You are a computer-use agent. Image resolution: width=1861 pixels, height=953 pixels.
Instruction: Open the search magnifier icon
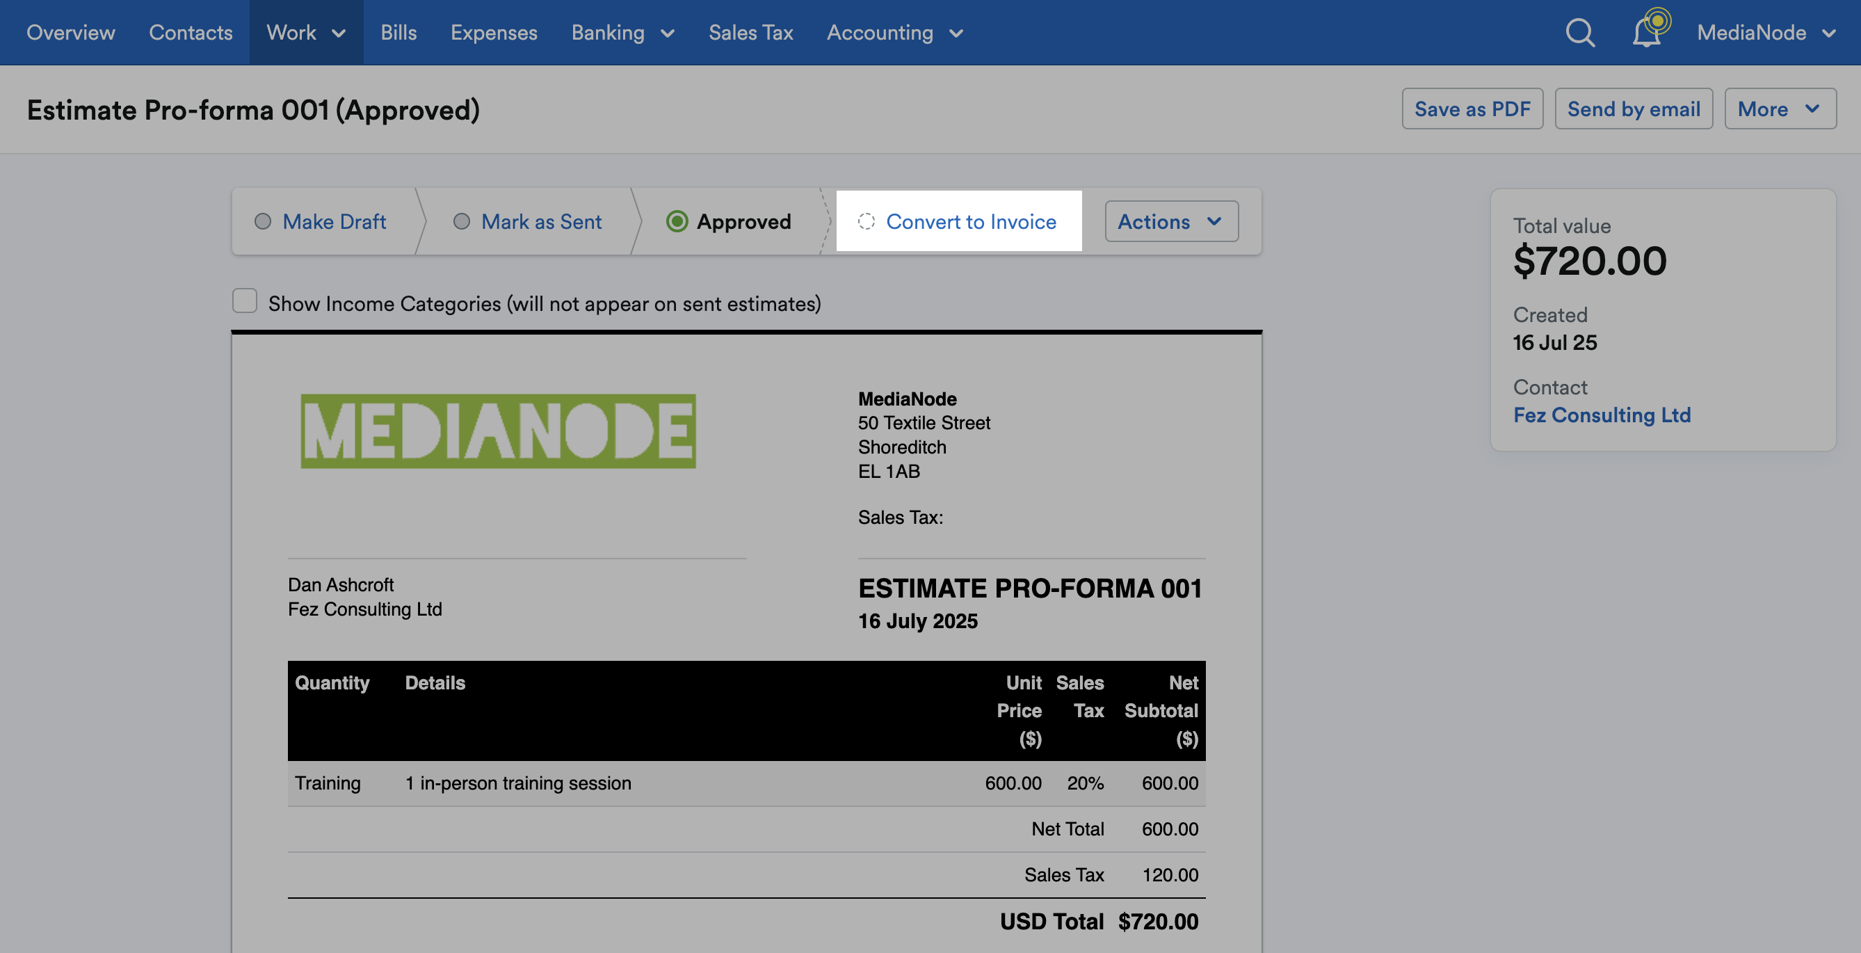[x=1580, y=33]
